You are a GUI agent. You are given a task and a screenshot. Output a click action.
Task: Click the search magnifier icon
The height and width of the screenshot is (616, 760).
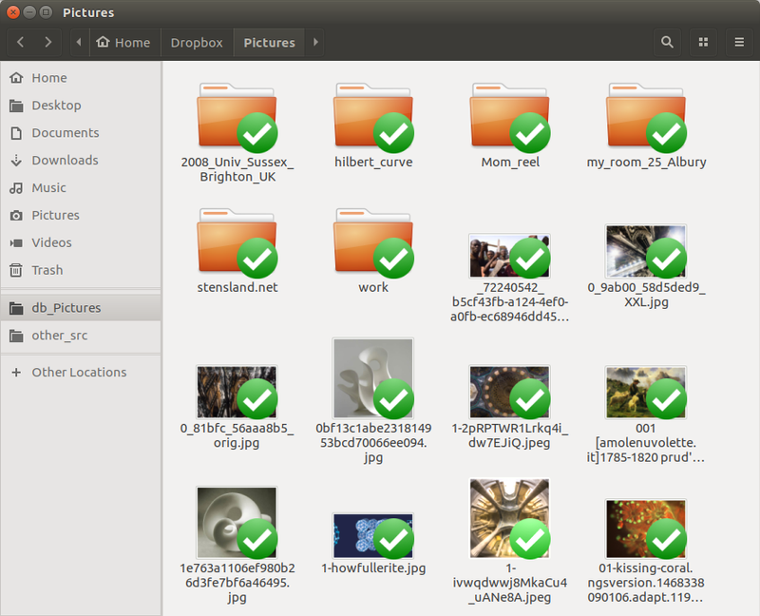[667, 42]
